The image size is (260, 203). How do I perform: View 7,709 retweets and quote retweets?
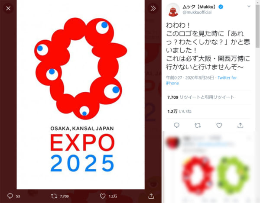tap(201, 97)
